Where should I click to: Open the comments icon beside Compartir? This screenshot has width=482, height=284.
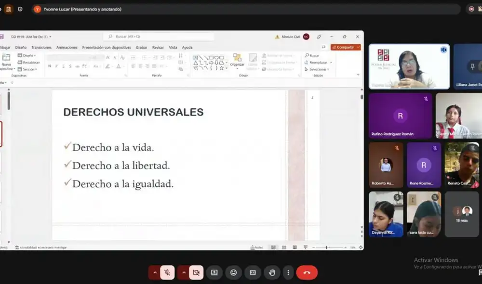(323, 47)
